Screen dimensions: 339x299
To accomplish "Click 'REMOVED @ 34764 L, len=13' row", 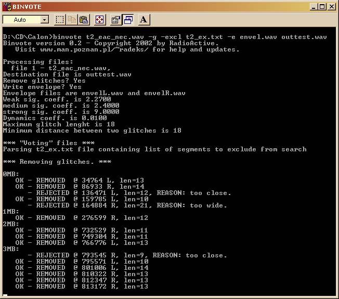I will coord(80,180).
